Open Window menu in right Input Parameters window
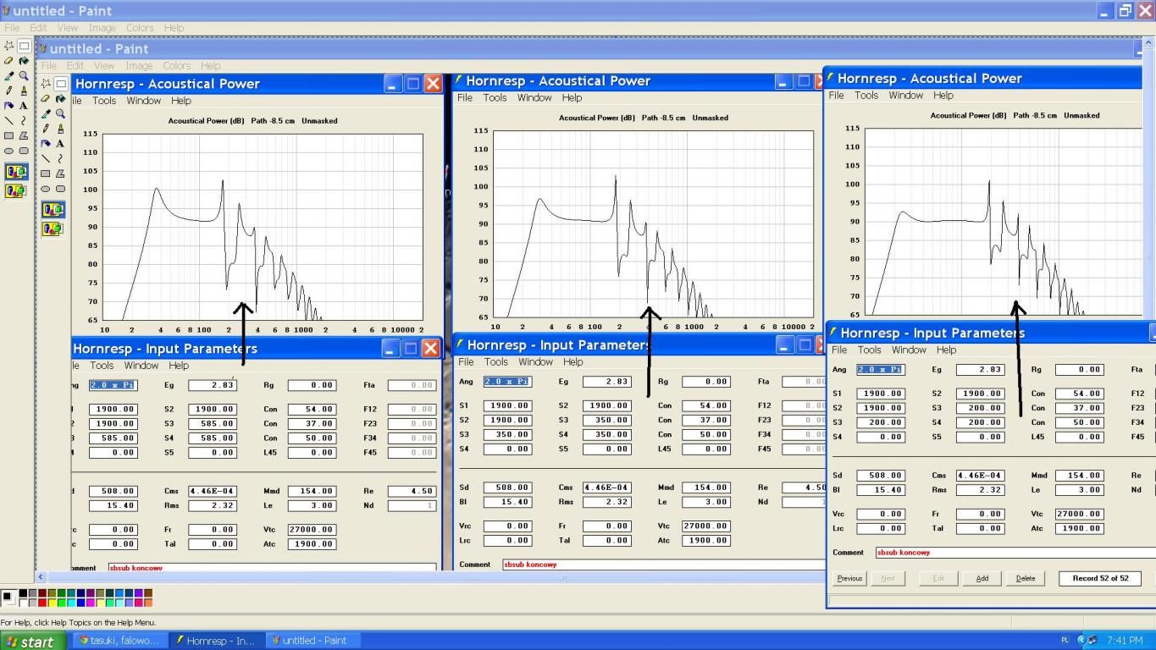 click(909, 350)
